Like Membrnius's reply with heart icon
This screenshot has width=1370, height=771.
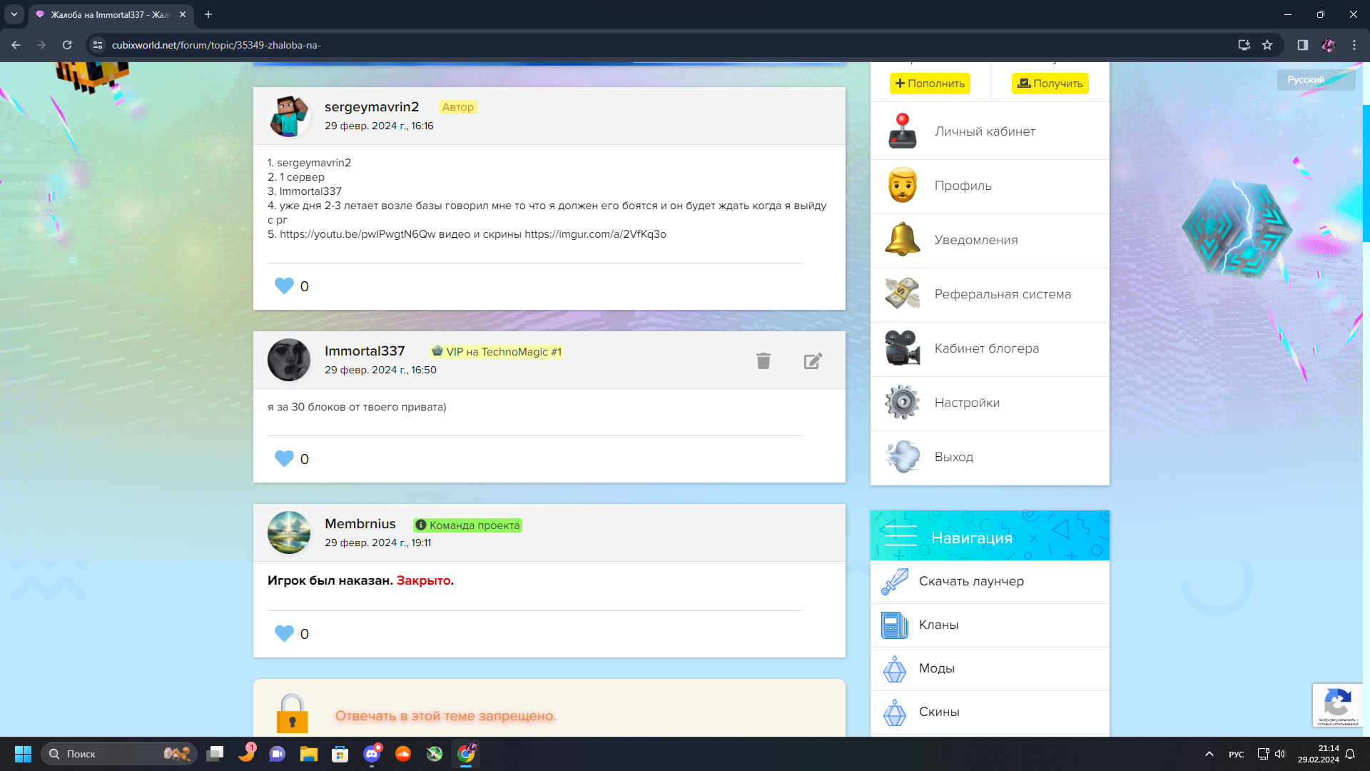[x=284, y=633]
